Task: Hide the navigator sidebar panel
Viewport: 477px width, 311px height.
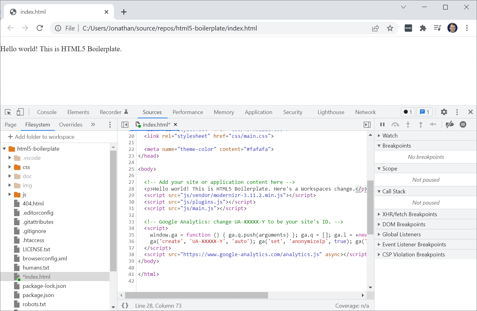Action: 125,124
